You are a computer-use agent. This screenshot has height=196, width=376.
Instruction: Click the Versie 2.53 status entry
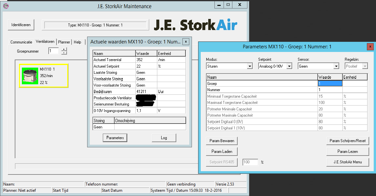pos(231,184)
